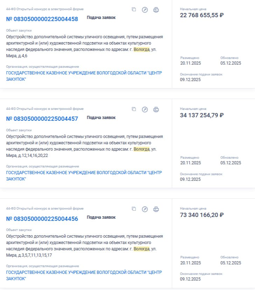Copy link for purchase № 0830500000225004456

pyautogui.click(x=134, y=209)
